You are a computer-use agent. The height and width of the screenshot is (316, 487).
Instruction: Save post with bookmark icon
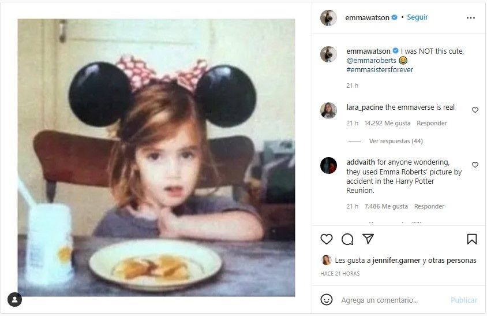(471, 239)
